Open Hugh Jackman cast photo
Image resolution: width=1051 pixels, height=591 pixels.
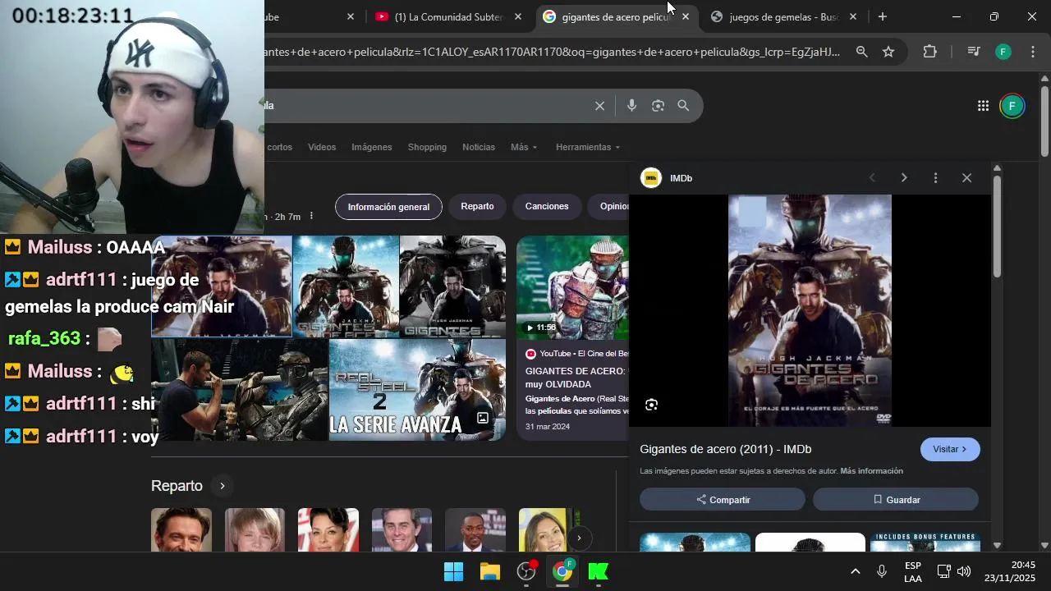coord(181,529)
